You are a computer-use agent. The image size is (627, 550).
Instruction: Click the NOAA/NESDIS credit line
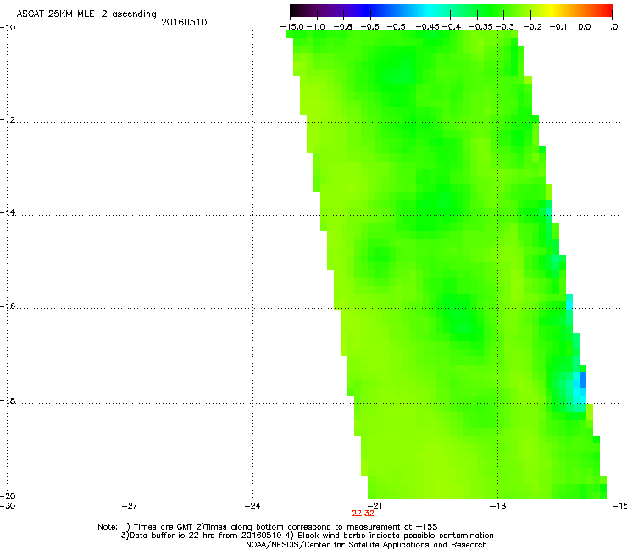pos(366,545)
